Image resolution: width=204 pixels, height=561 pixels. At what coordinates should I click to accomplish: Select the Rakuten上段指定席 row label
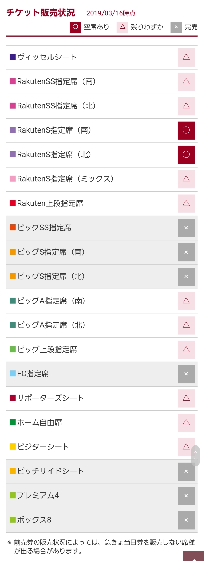point(50,203)
